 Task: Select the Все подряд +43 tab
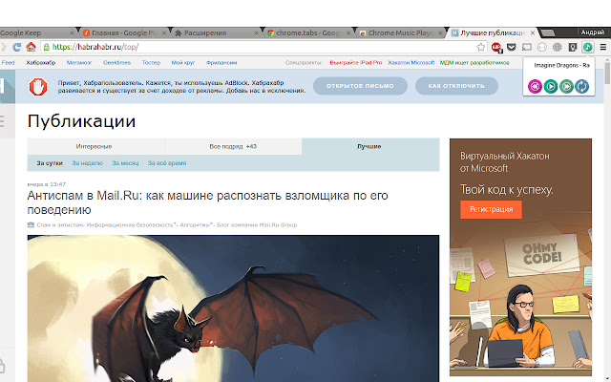tap(233, 146)
